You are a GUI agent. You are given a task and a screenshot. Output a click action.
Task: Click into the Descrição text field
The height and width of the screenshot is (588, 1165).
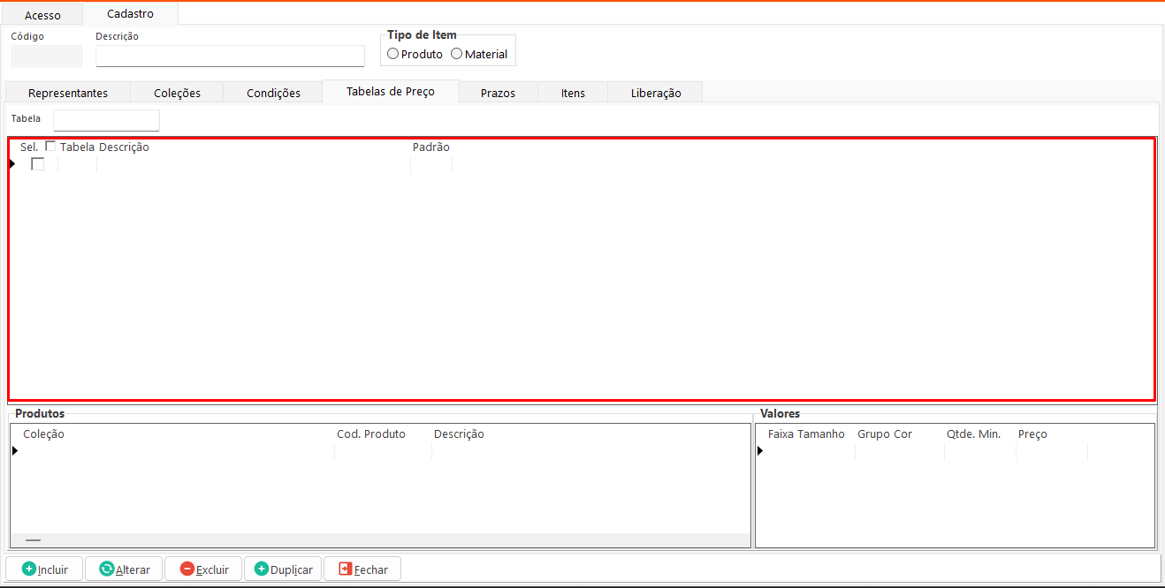(x=230, y=57)
